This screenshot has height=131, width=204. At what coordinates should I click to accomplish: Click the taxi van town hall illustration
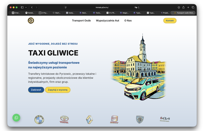139,67
